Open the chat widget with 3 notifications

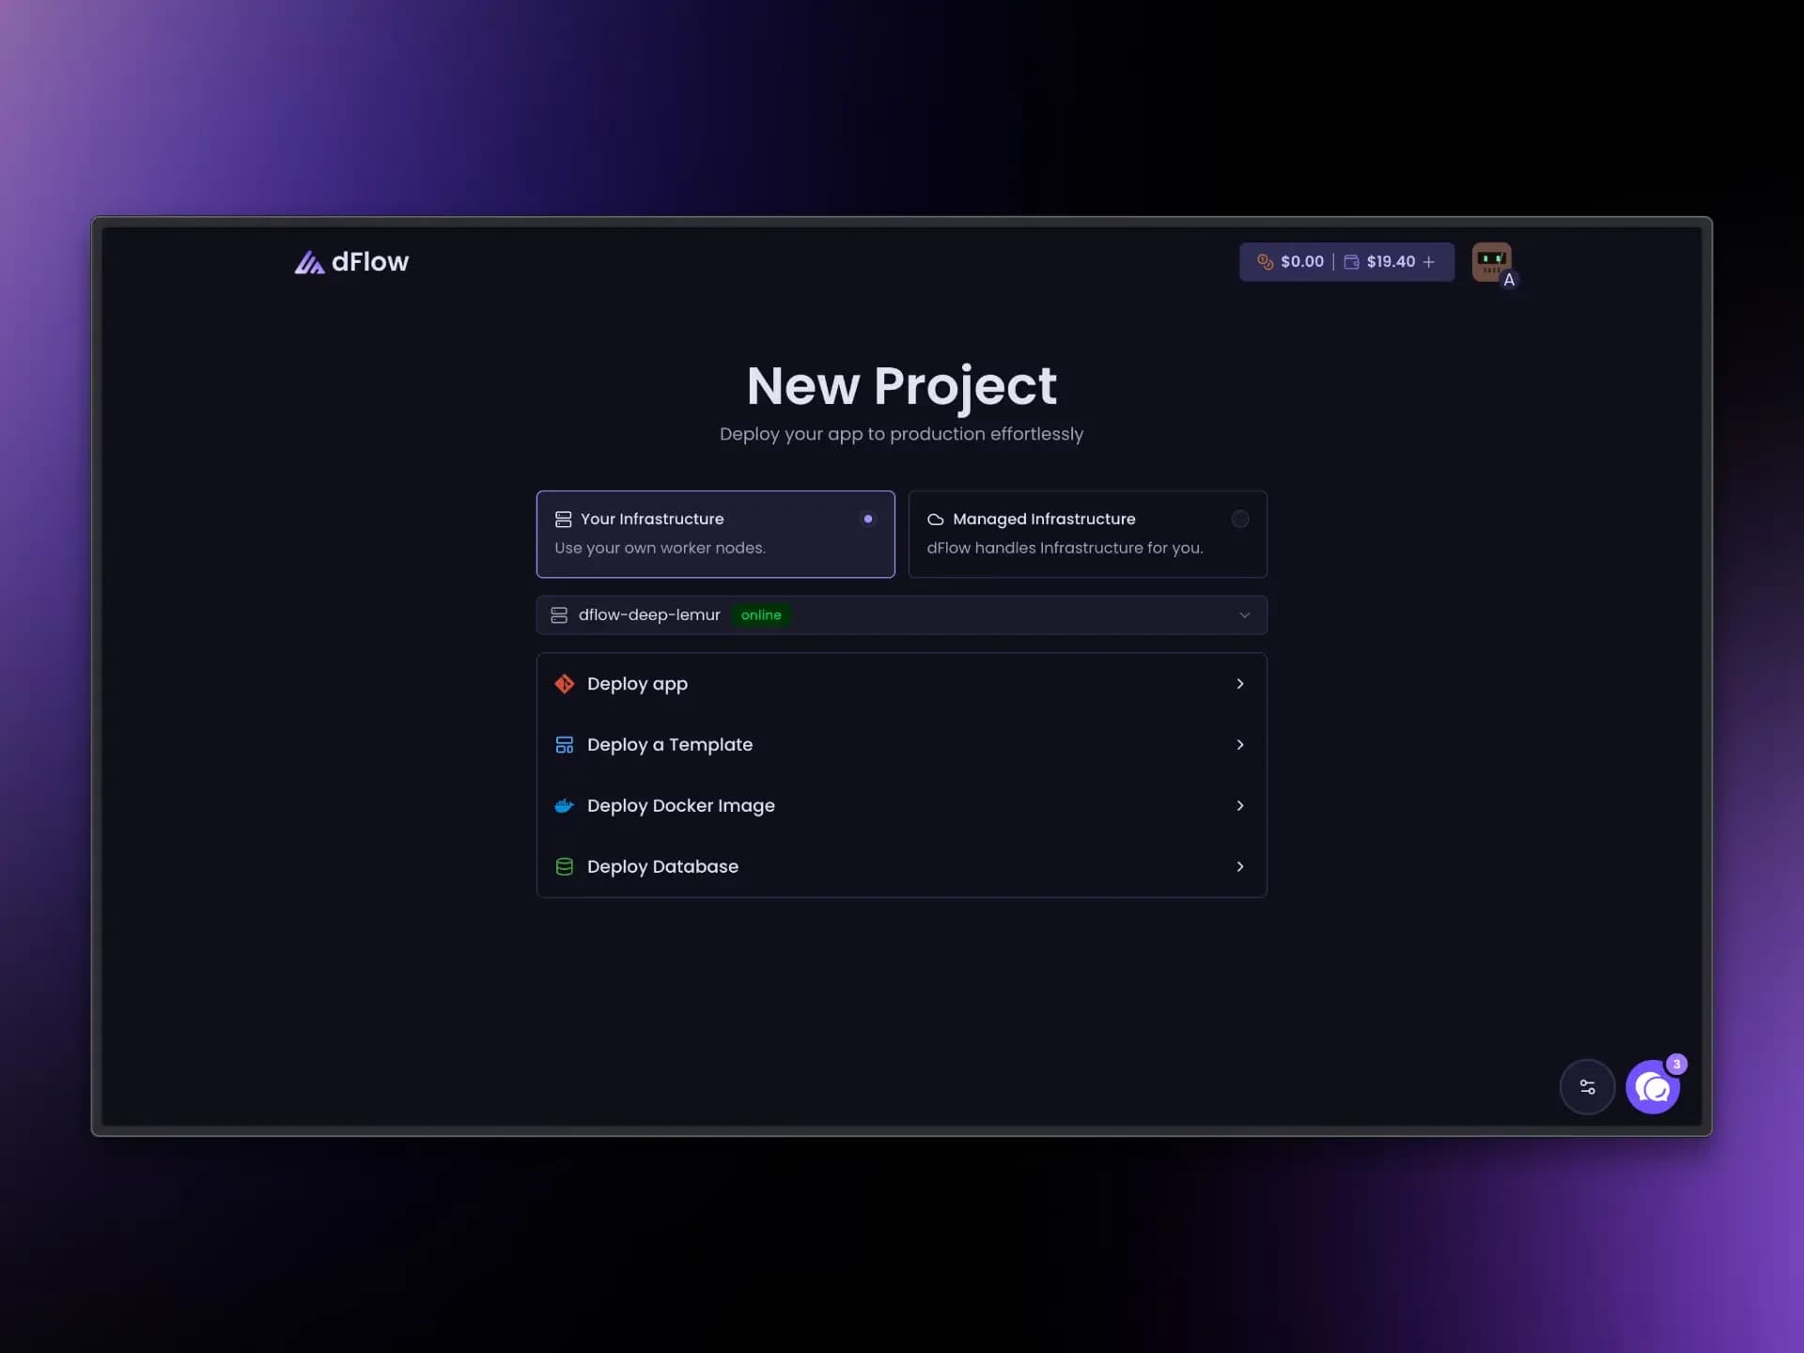coord(1654,1087)
